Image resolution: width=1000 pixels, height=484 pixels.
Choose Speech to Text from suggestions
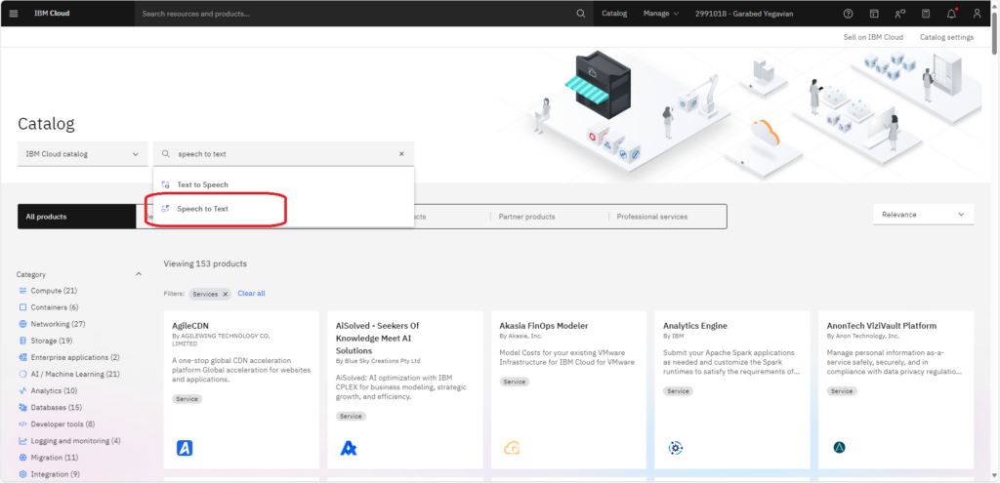[x=284, y=208]
